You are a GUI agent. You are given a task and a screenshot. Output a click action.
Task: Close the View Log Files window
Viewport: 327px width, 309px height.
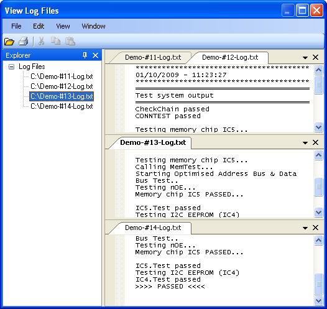click(x=316, y=11)
